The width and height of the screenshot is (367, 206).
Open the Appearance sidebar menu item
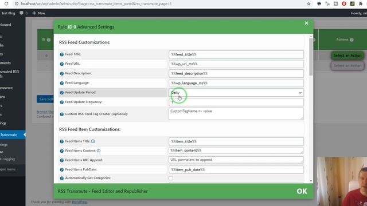[6, 88]
